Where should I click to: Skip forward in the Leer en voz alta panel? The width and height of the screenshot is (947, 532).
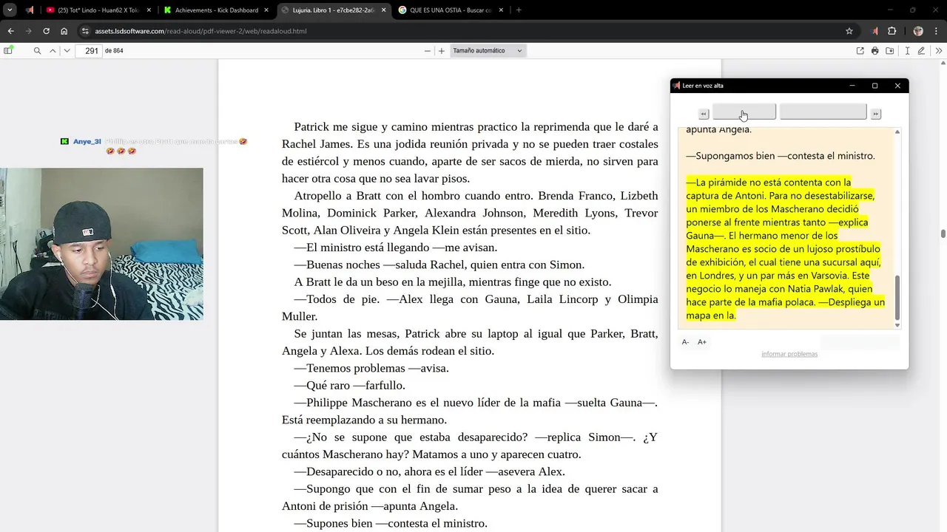click(x=876, y=114)
